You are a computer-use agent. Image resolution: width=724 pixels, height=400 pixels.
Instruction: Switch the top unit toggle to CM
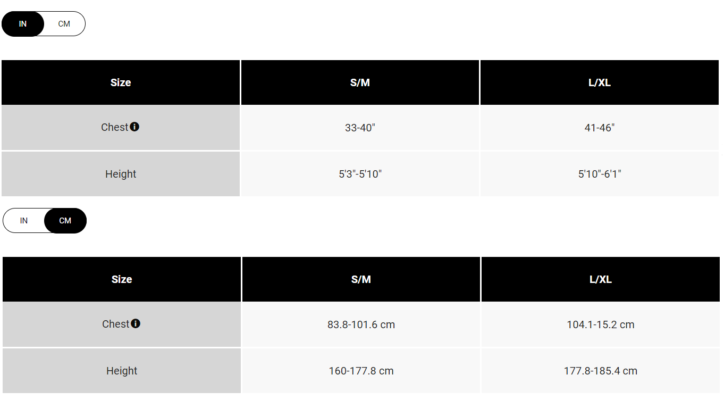[64, 24]
